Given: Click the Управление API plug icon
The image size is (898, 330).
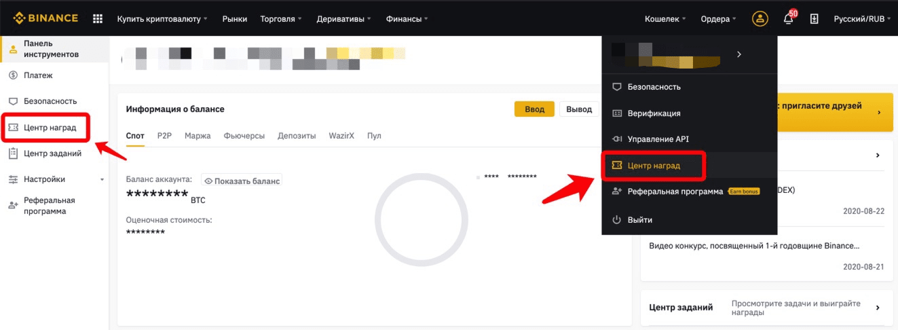Looking at the screenshot, I should (x=617, y=139).
